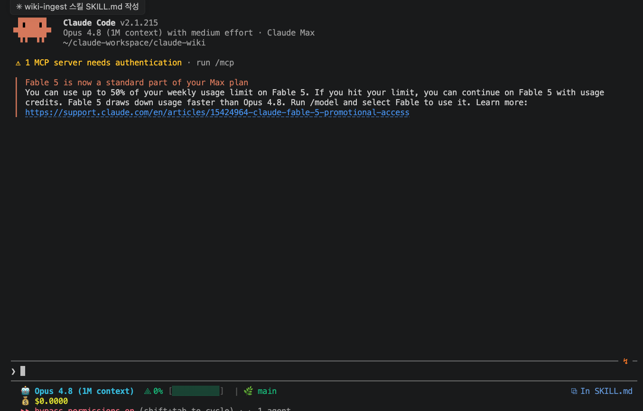The width and height of the screenshot is (643, 411).
Task: Click the file icon beside In SKILL.md
Action: coord(574,391)
